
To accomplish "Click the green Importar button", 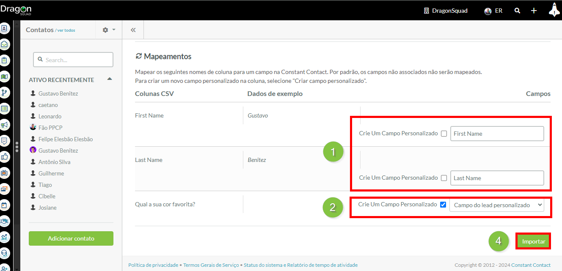I will (533, 241).
